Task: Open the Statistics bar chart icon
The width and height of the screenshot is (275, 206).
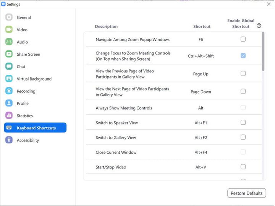Action: (x=9, y=116)
